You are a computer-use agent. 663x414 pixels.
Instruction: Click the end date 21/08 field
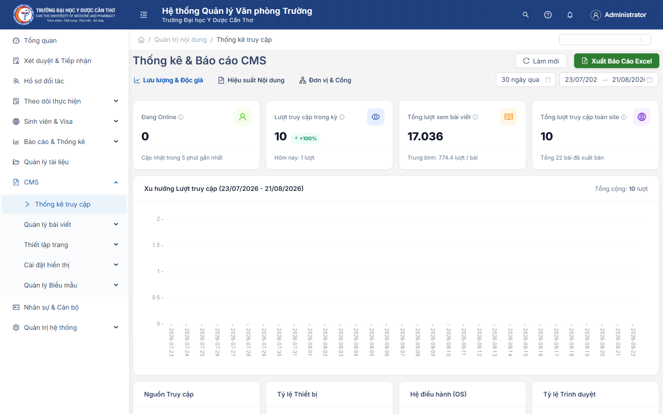click(x=628, y=80)
